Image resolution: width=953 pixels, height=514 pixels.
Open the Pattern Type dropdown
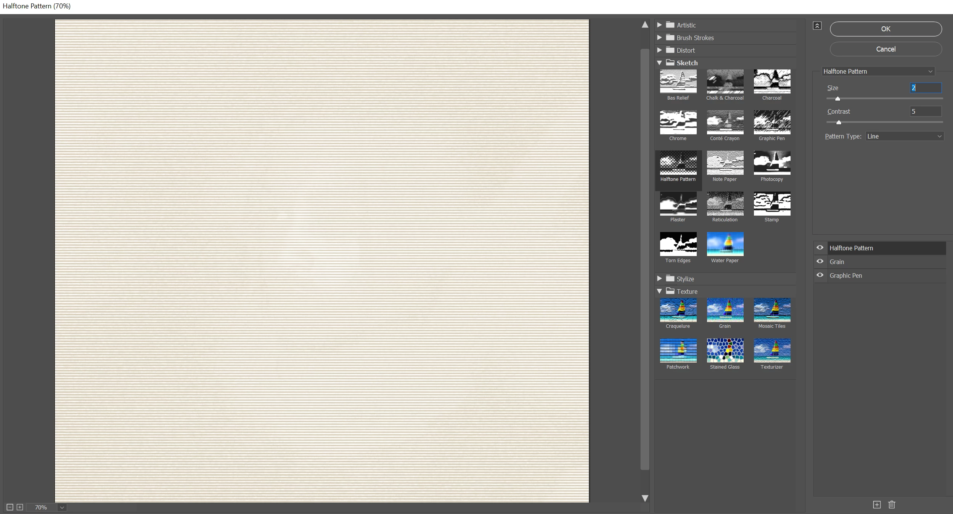904,136
